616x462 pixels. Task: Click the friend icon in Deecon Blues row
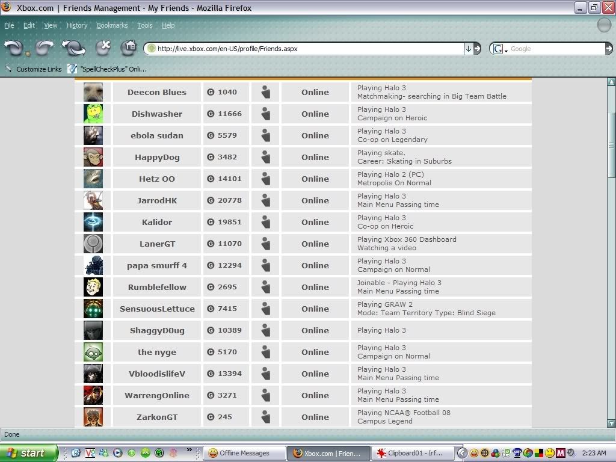[266, 92]
